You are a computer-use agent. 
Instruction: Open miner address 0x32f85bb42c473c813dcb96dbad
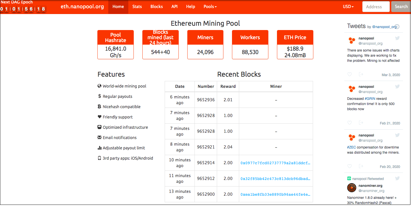[275, 179]
